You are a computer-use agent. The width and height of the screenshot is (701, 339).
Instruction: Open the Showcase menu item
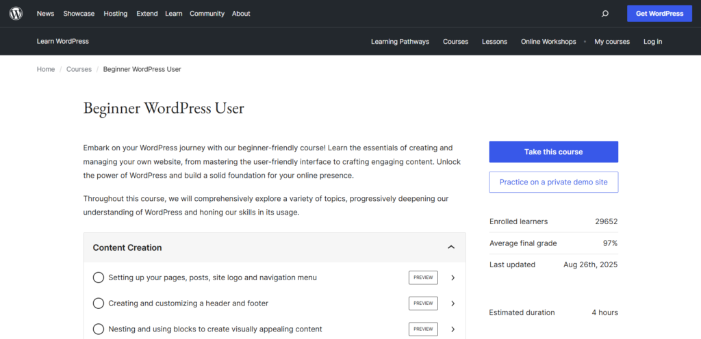coord(79,14)
